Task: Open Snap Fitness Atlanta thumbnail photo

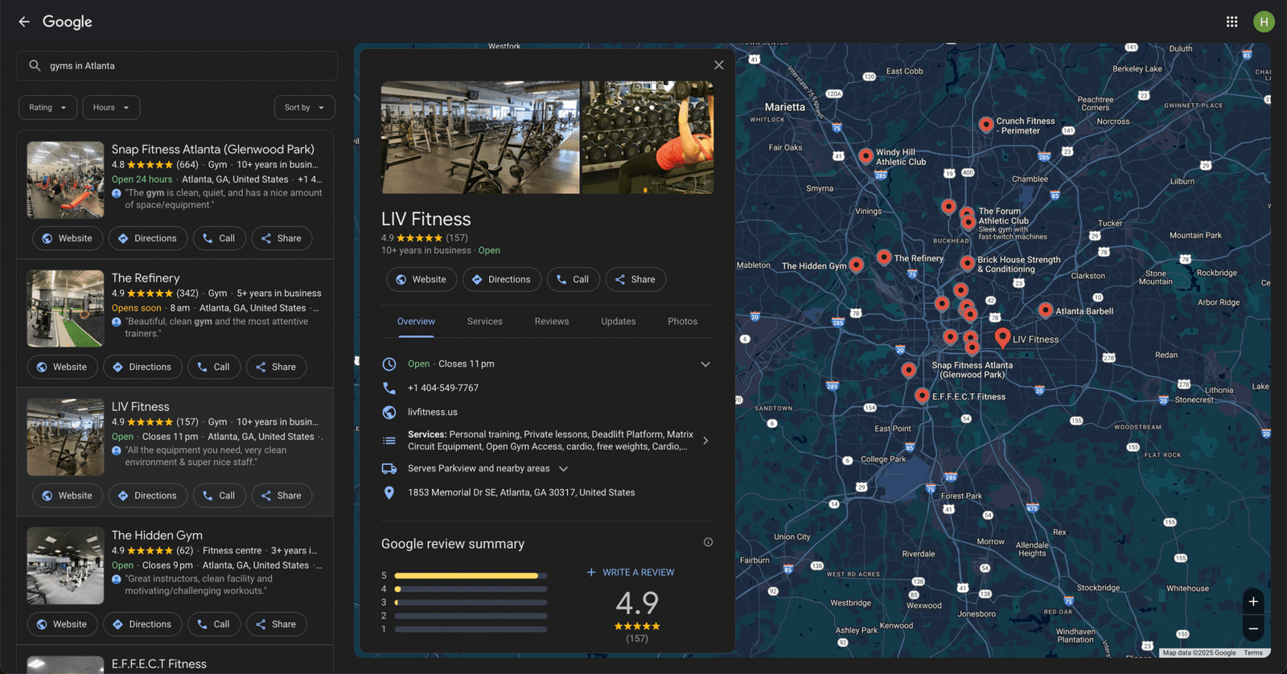Action: (x=65, y=180)
